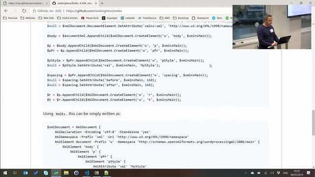315x177 pixels.
Task: Reload the page with the refresh icon
Action: tap(24, 11)
